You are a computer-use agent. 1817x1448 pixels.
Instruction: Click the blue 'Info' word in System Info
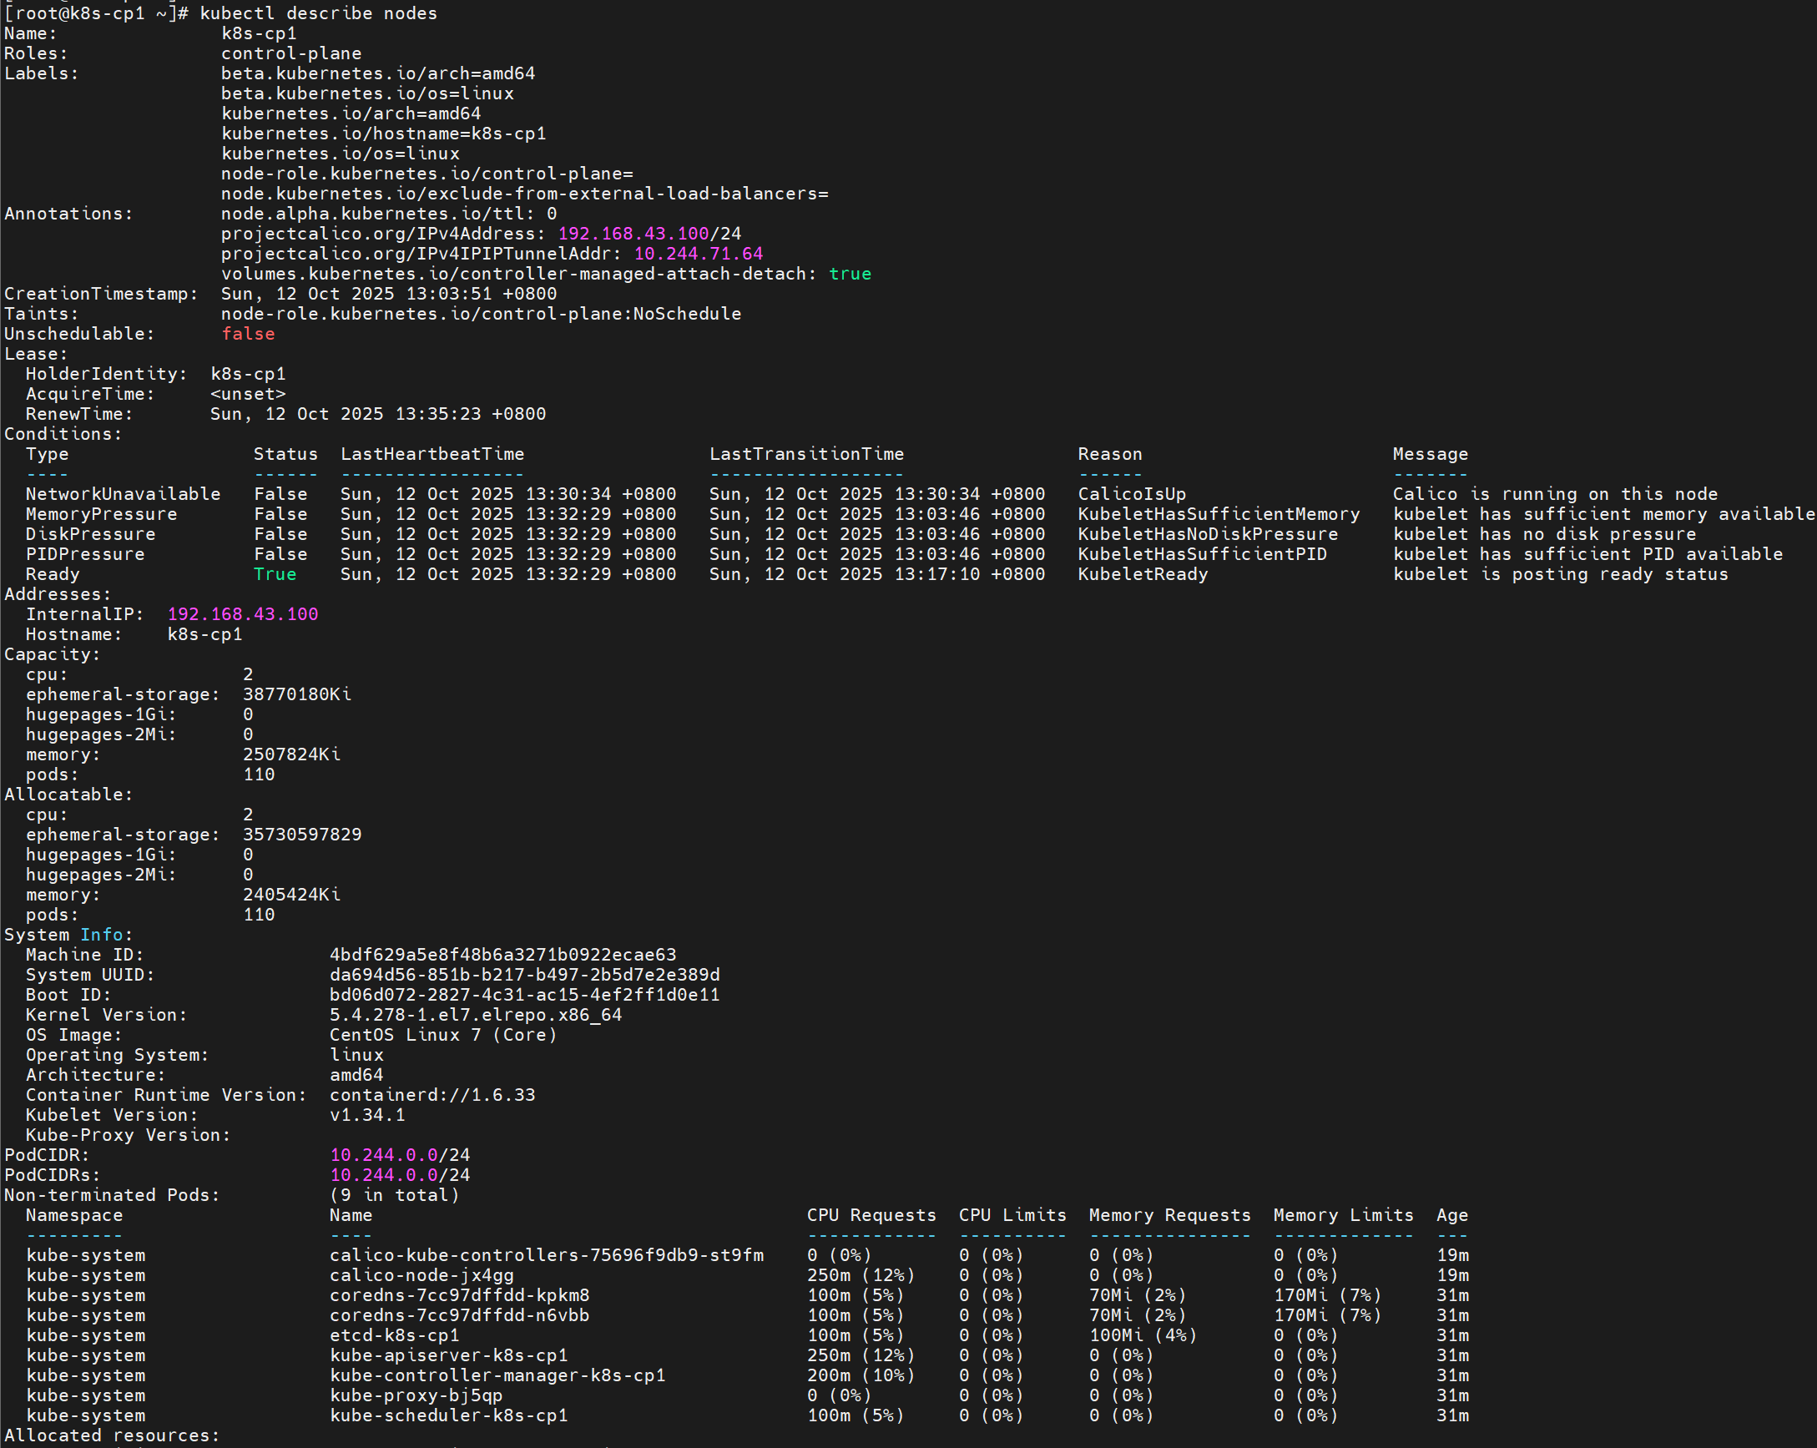click(102, 935)
